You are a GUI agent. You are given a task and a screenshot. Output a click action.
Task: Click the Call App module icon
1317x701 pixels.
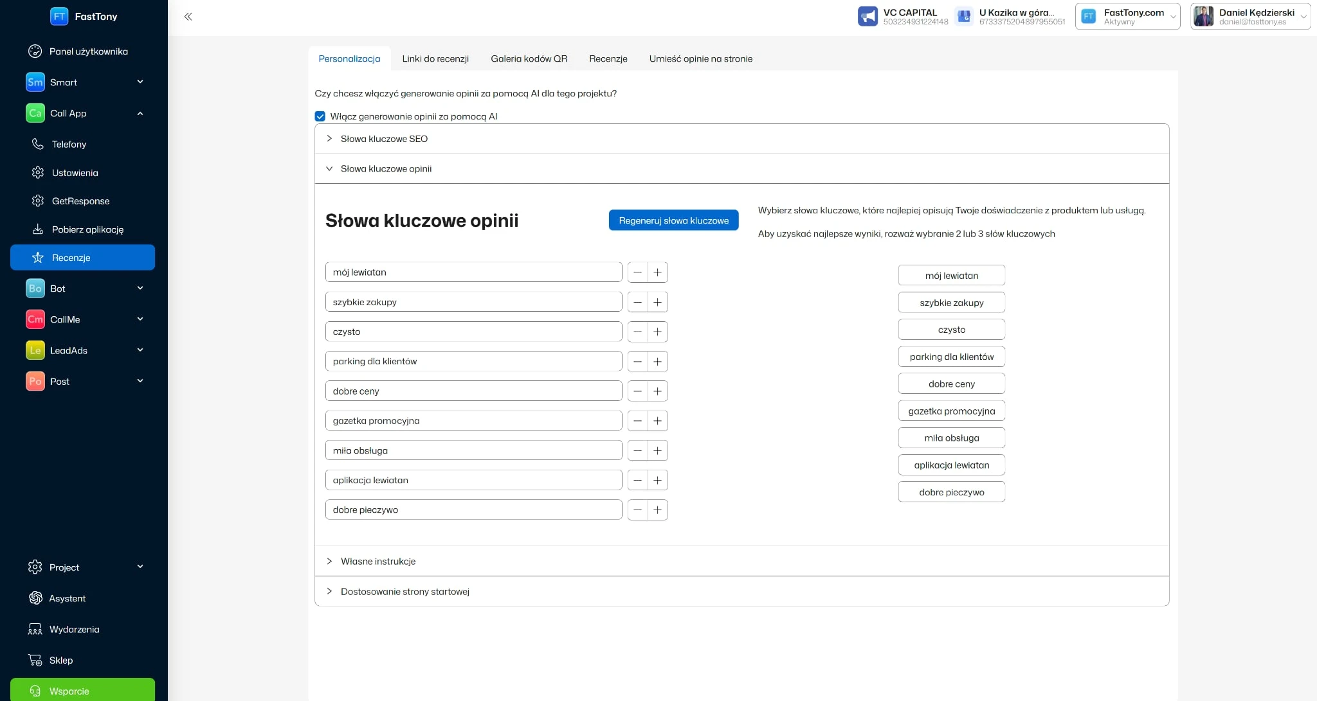35,113
